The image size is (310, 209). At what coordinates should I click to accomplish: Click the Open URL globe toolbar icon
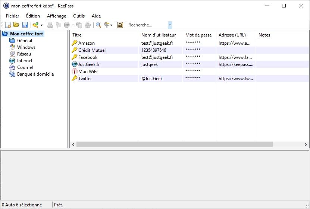coord(67,25)
